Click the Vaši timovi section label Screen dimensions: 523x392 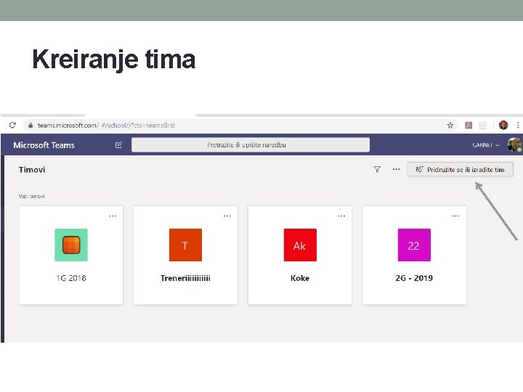tap(32, 196)
